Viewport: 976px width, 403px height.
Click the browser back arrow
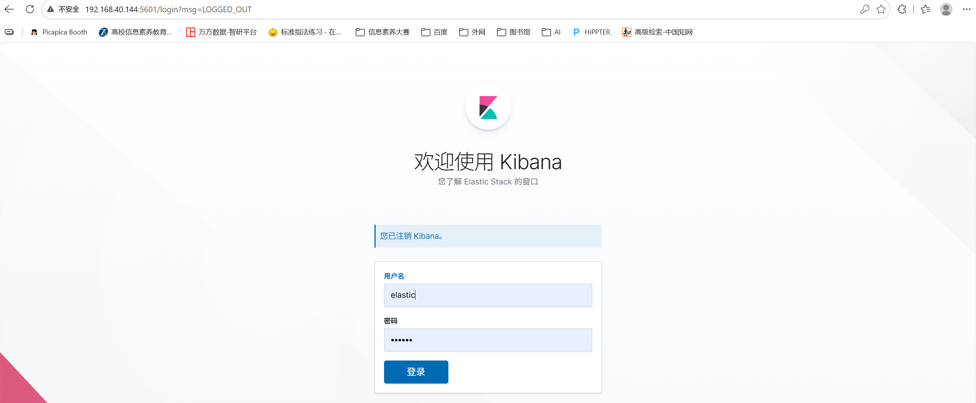(9, 9)
